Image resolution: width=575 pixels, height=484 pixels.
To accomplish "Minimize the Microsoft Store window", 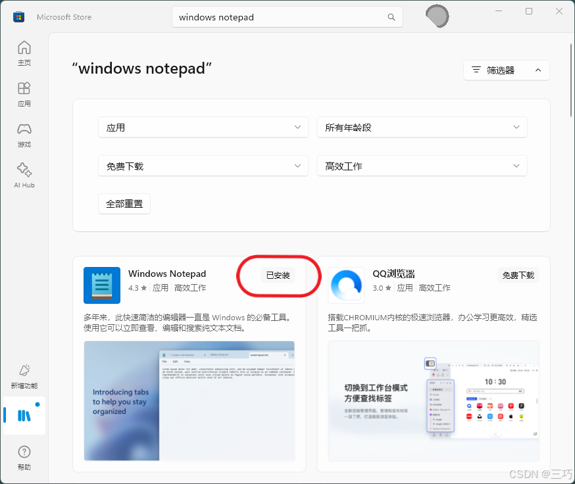I will point(499,11).
